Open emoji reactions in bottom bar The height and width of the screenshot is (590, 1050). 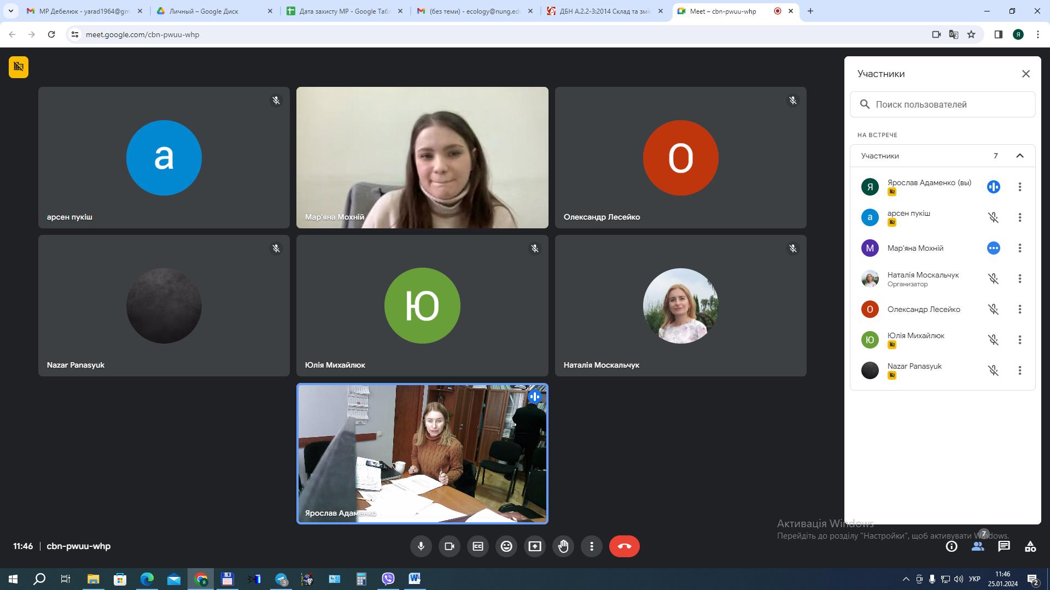click(x=506, y=546)
